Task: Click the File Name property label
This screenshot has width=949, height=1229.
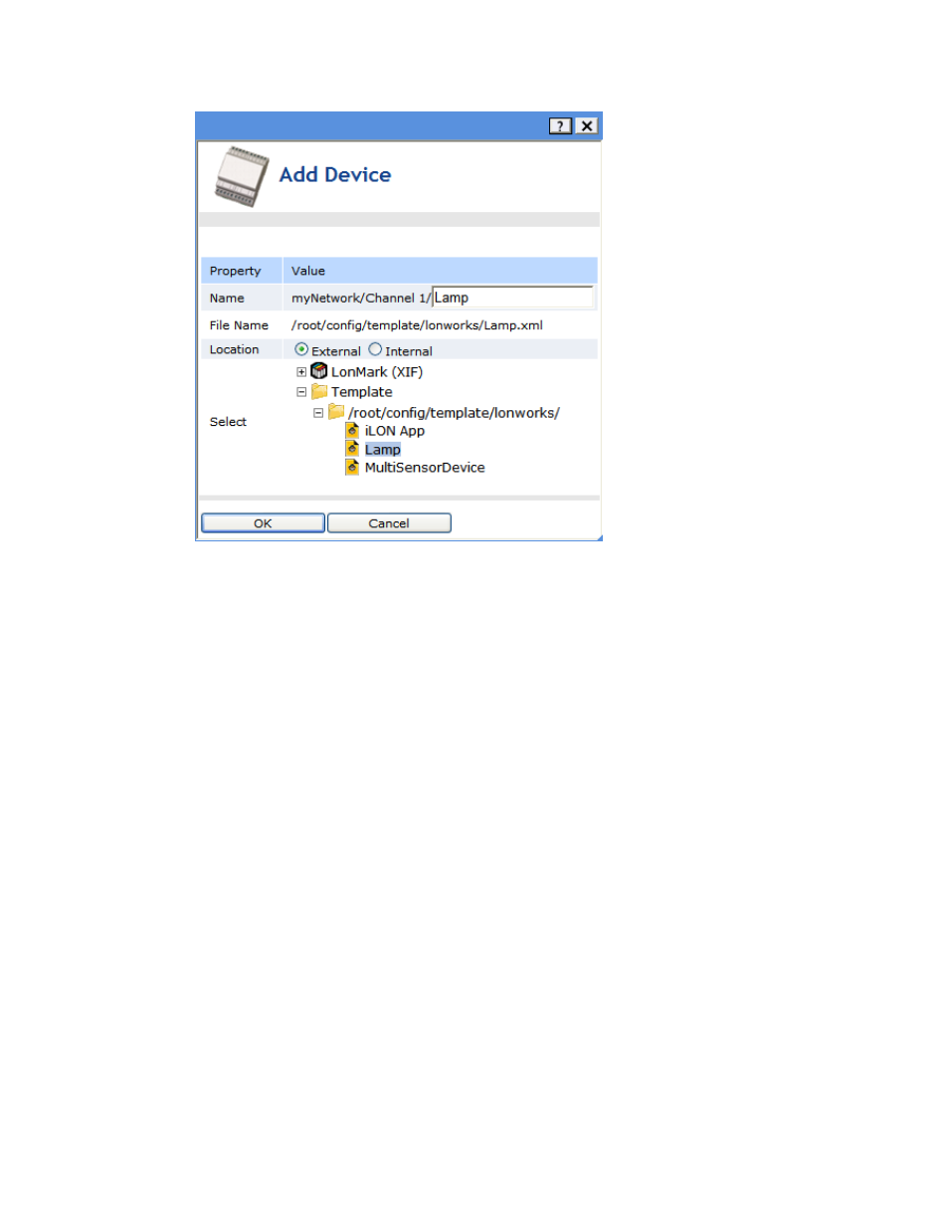Action: (239, 325)
